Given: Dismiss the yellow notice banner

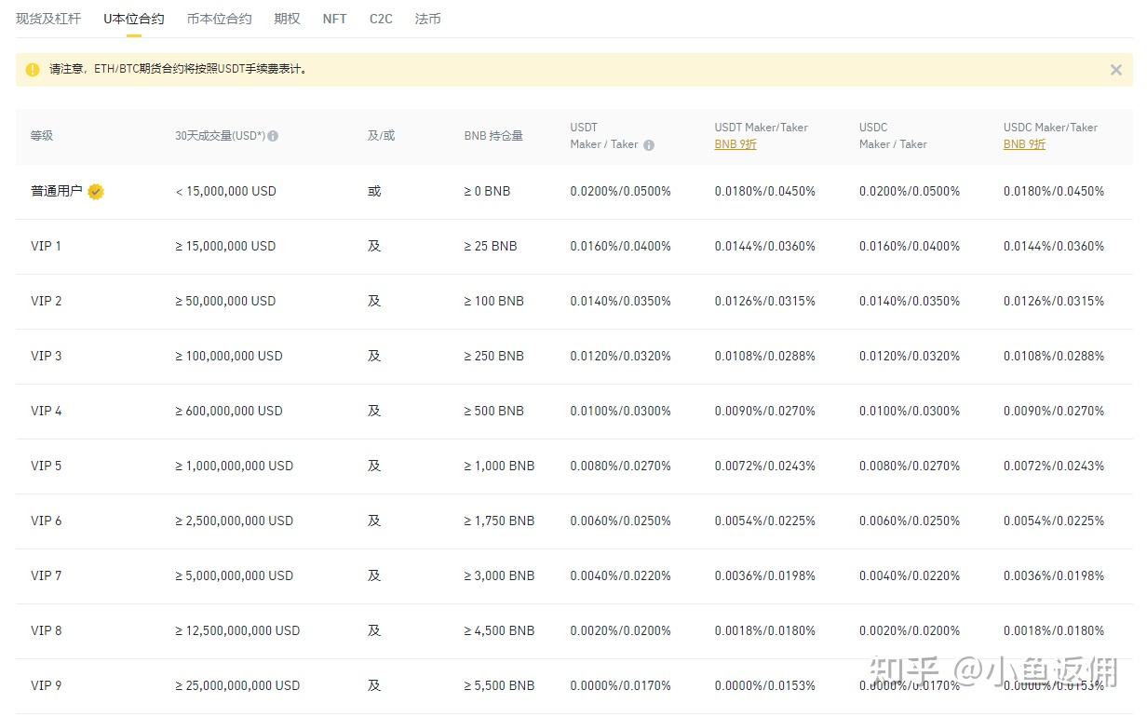Looking at the screenshot, I should pos(1115,70).
